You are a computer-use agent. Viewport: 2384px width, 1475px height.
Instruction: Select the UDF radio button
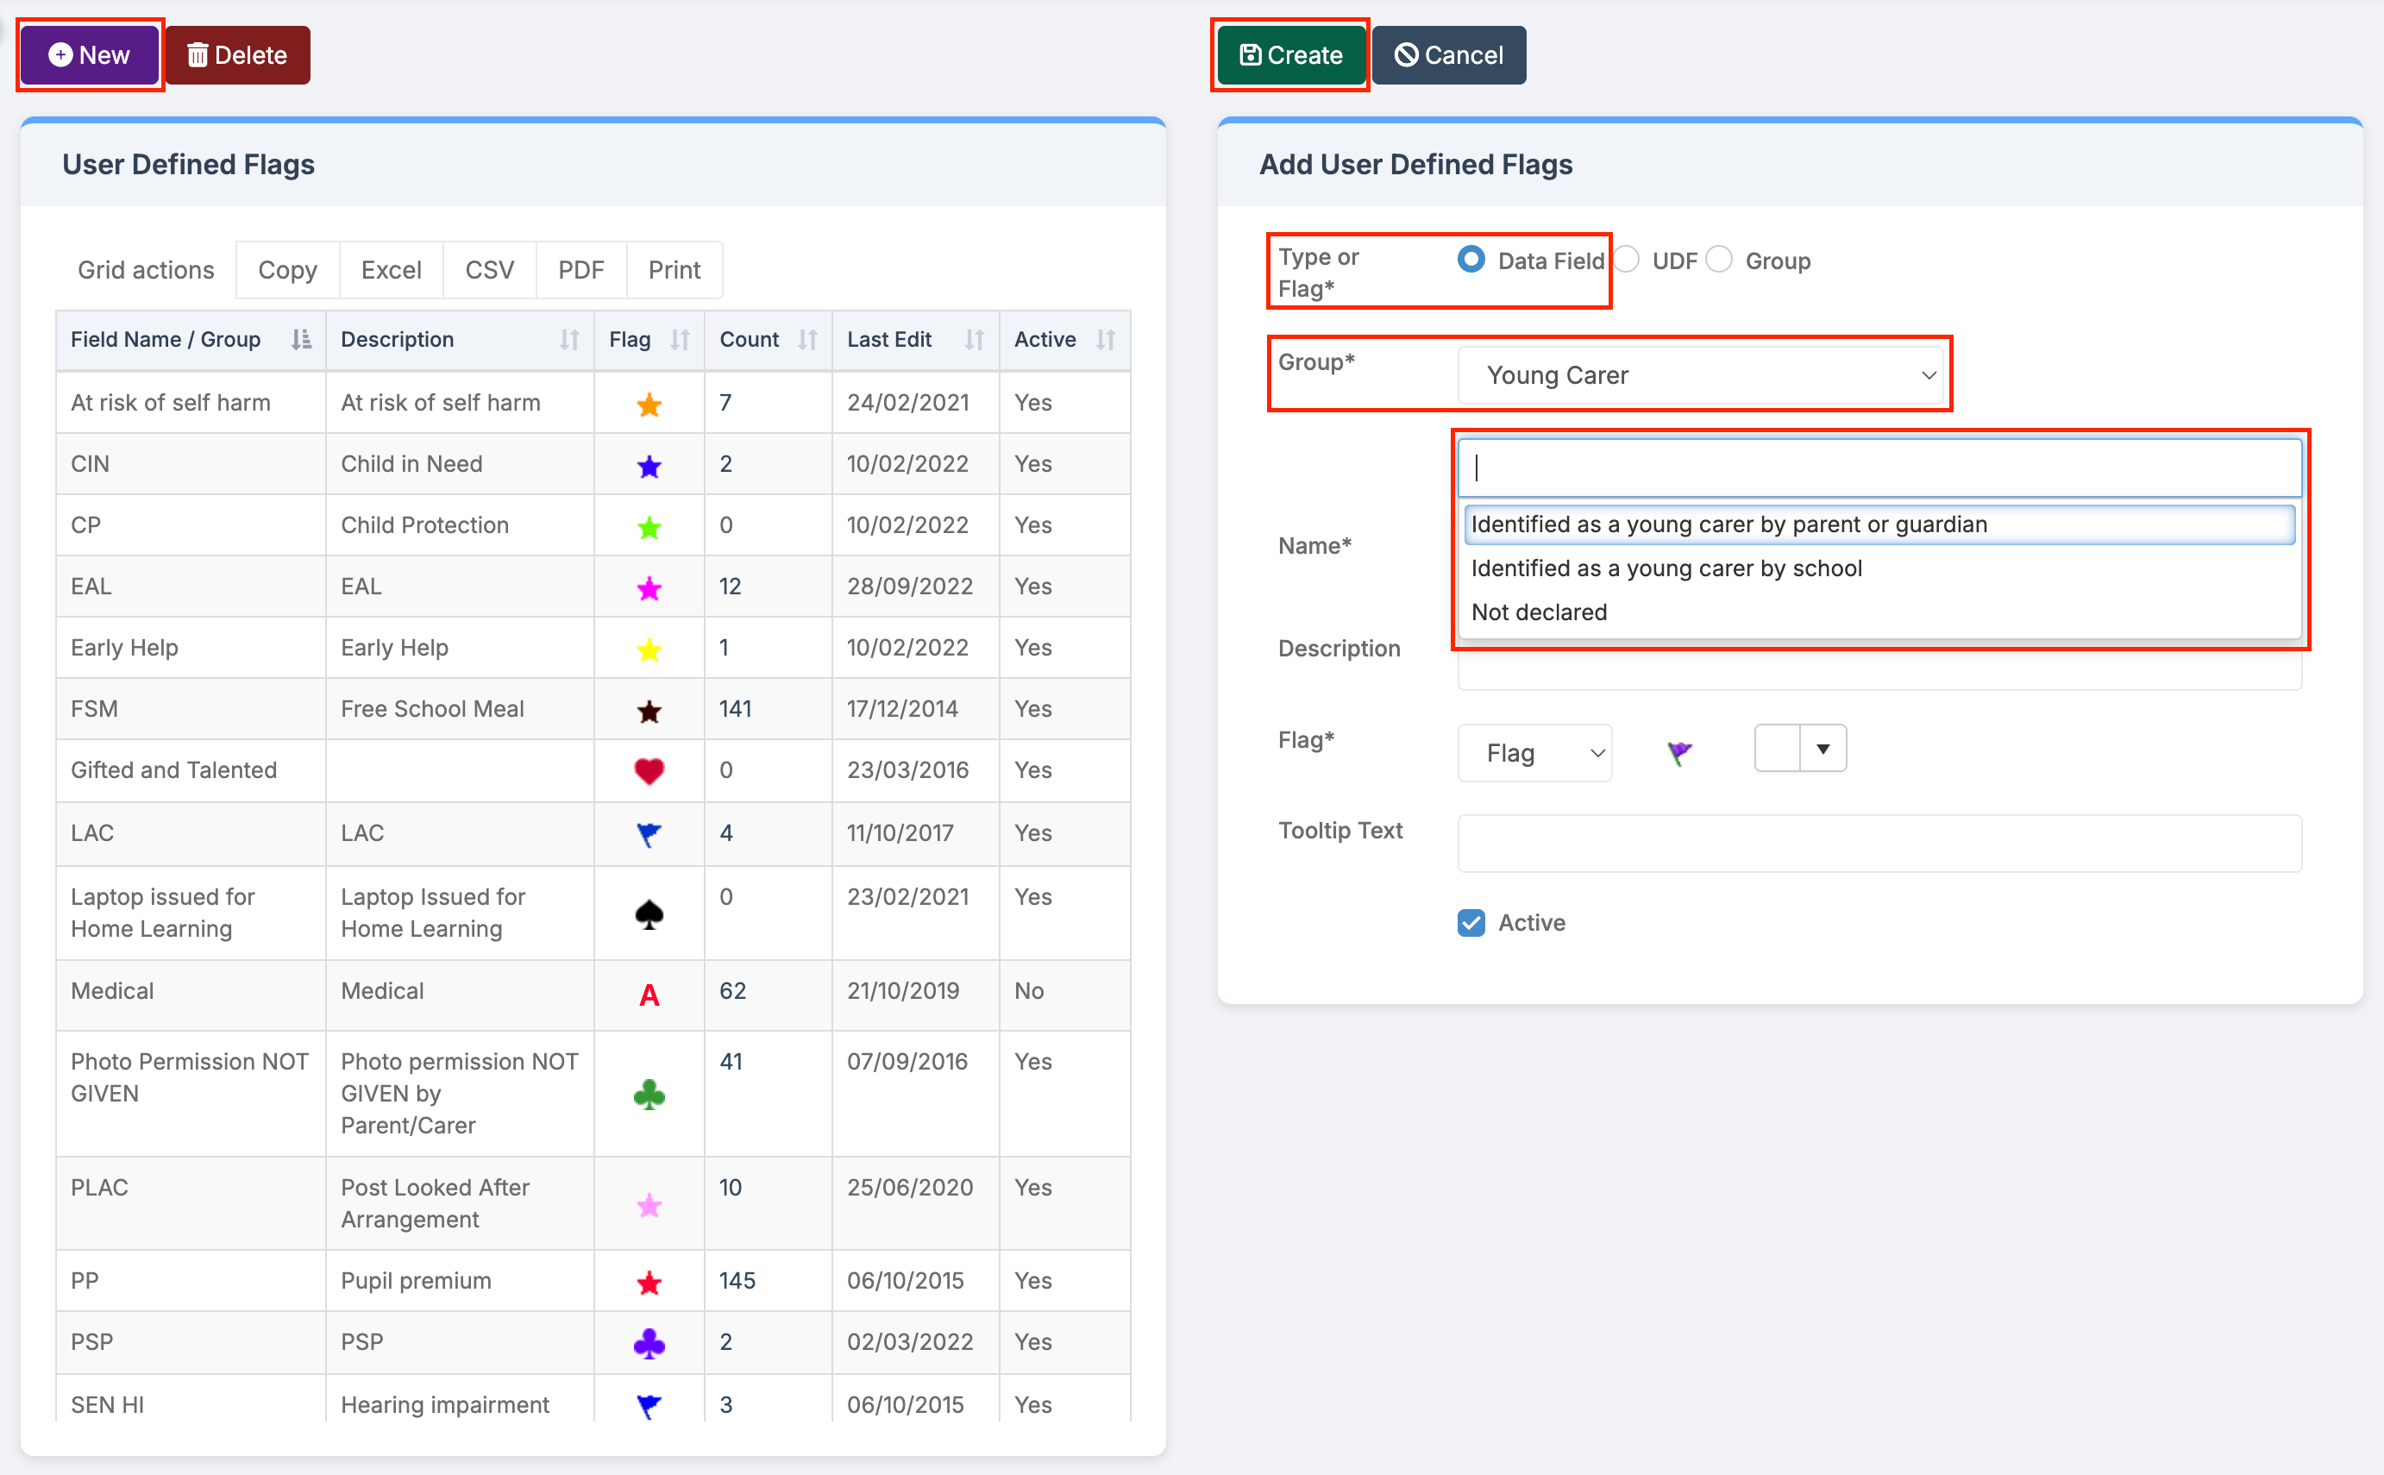pos(1626,260)
